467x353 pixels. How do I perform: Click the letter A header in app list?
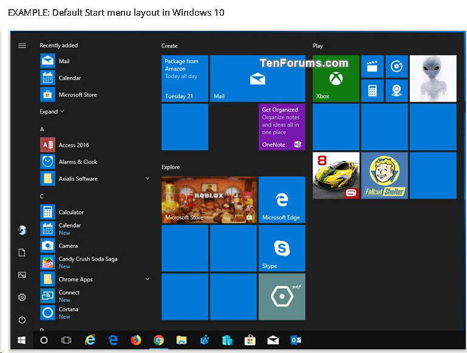(42, 129)
